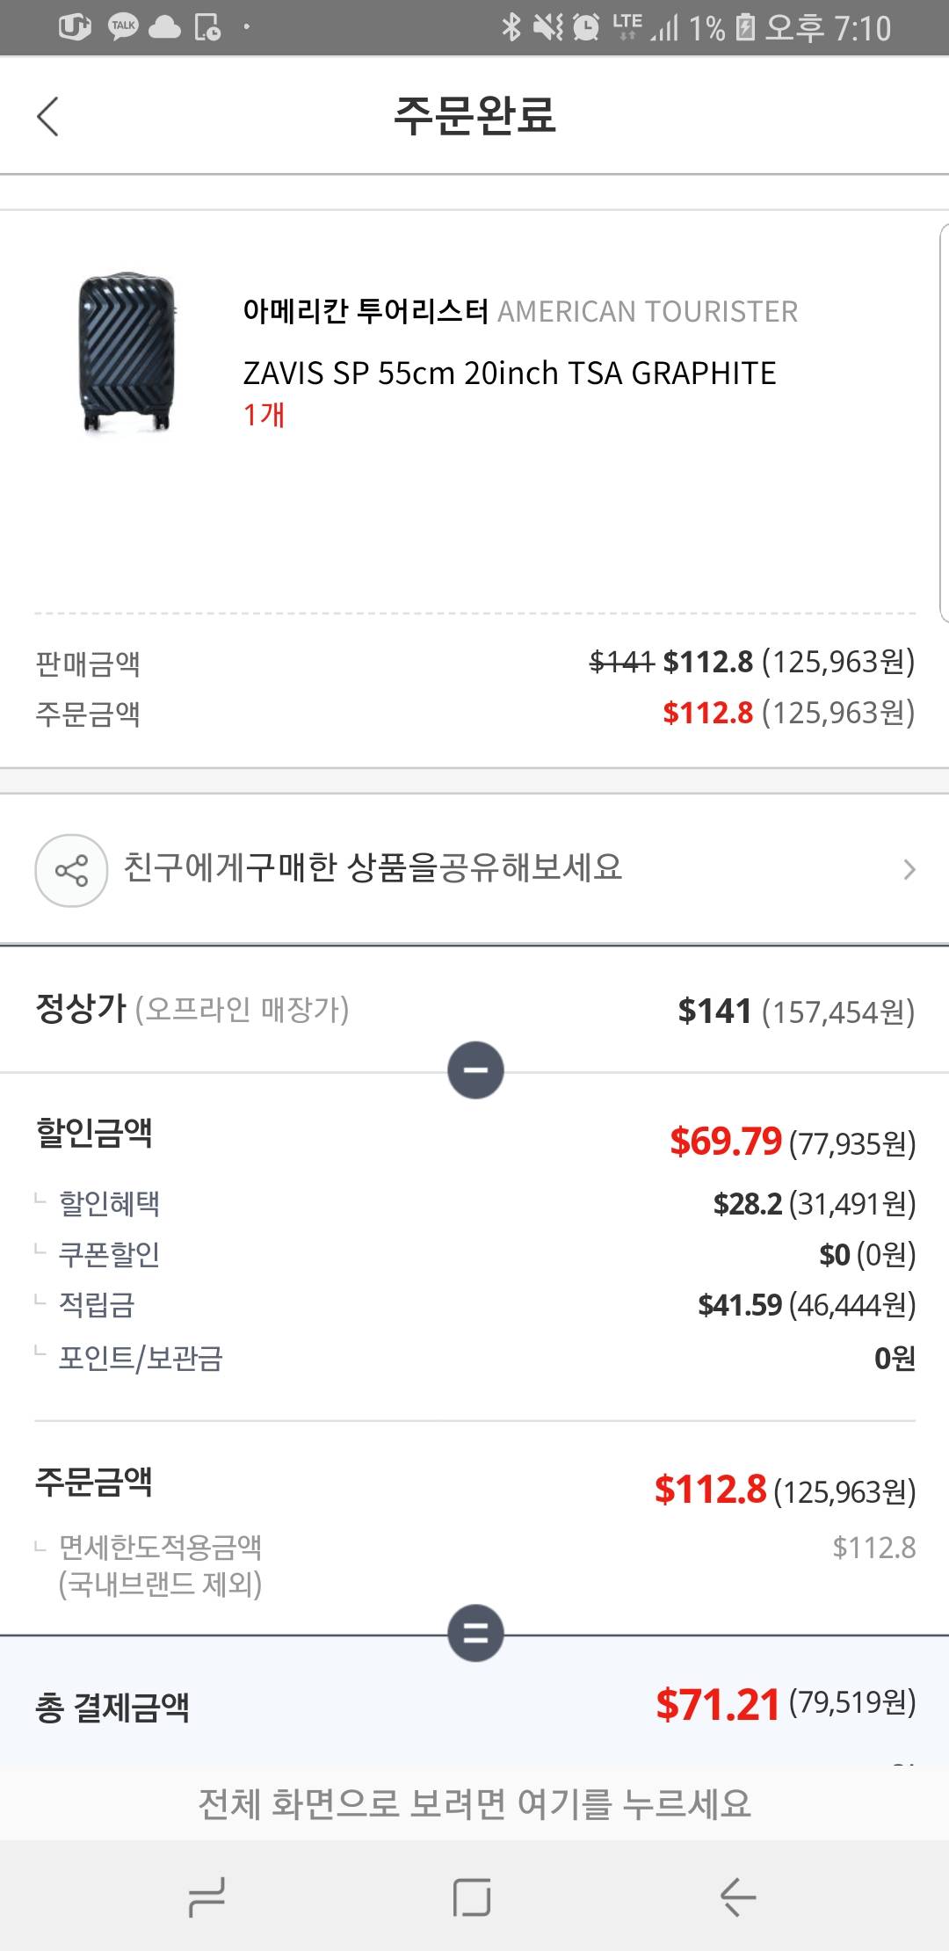Tap the back arrow in header
This screenshot has height=1951, width=949.
pyautogui.click(x=48, y=116)
